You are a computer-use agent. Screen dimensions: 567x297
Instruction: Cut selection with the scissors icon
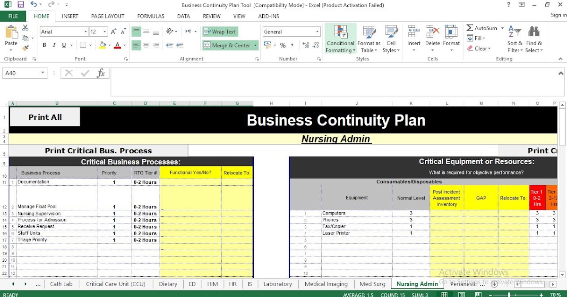click(25, 28)
